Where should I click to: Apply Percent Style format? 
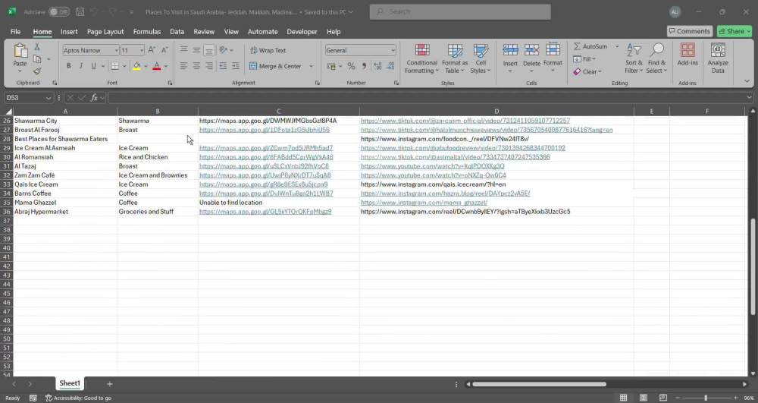pyautogui.click(x=352, y=66)
